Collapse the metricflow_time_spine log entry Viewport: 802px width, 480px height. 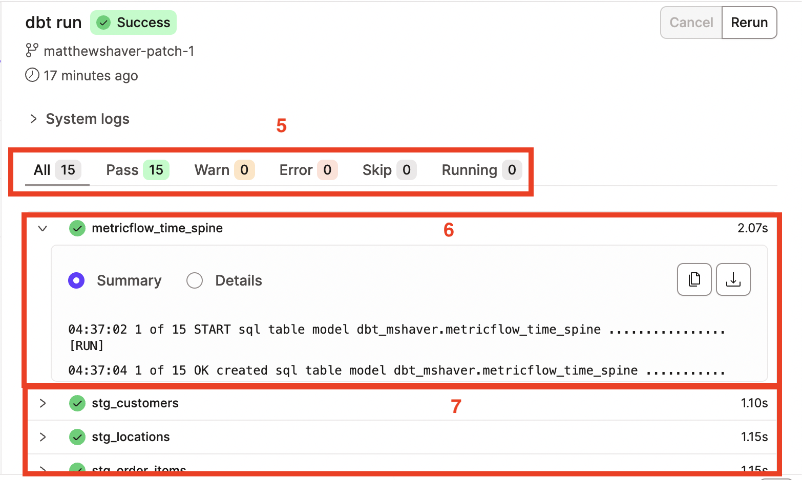pos(43,228)
